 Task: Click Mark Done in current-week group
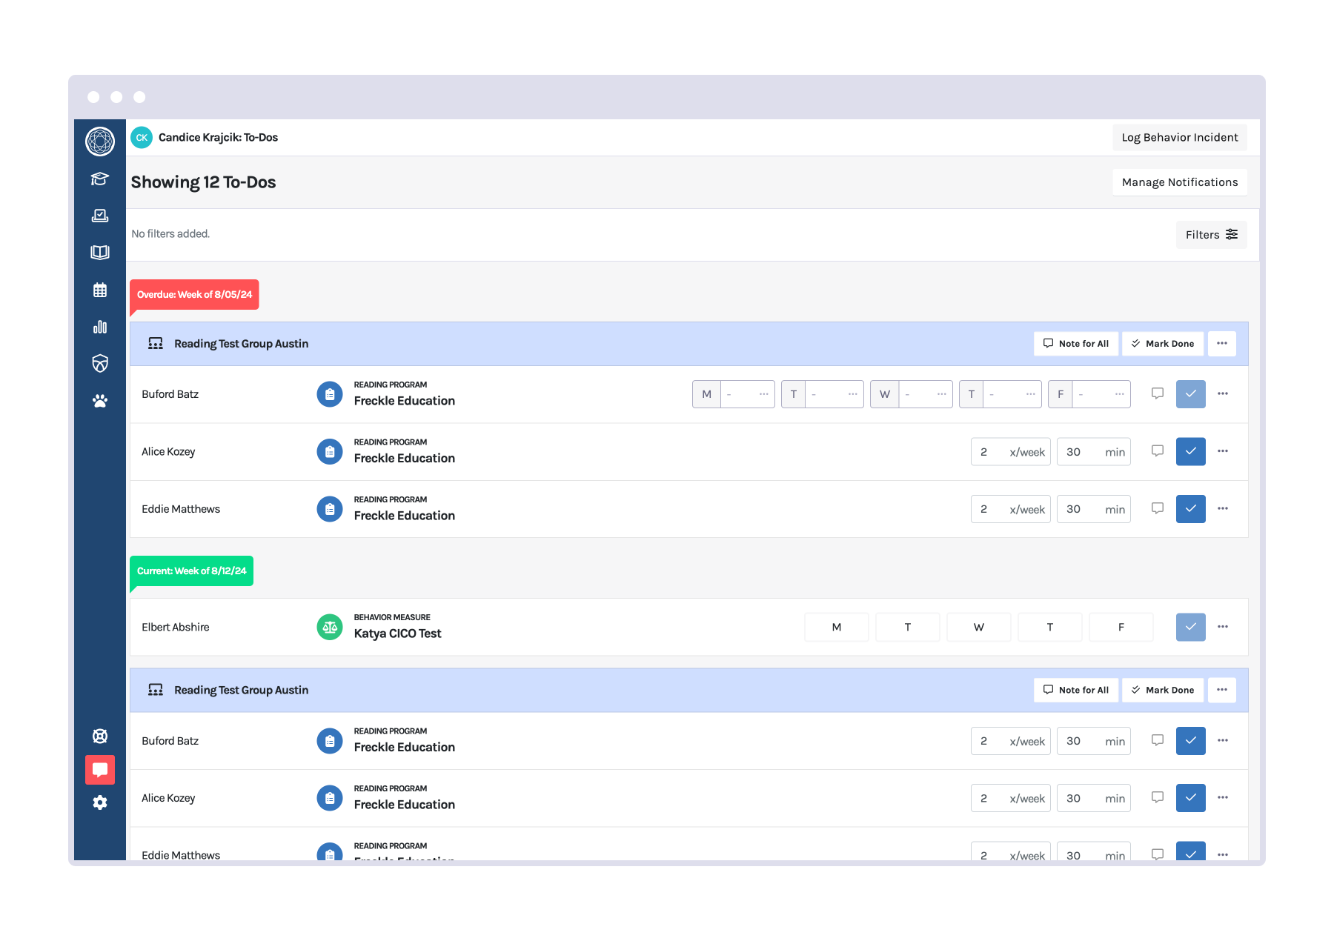coord(1163,690)
